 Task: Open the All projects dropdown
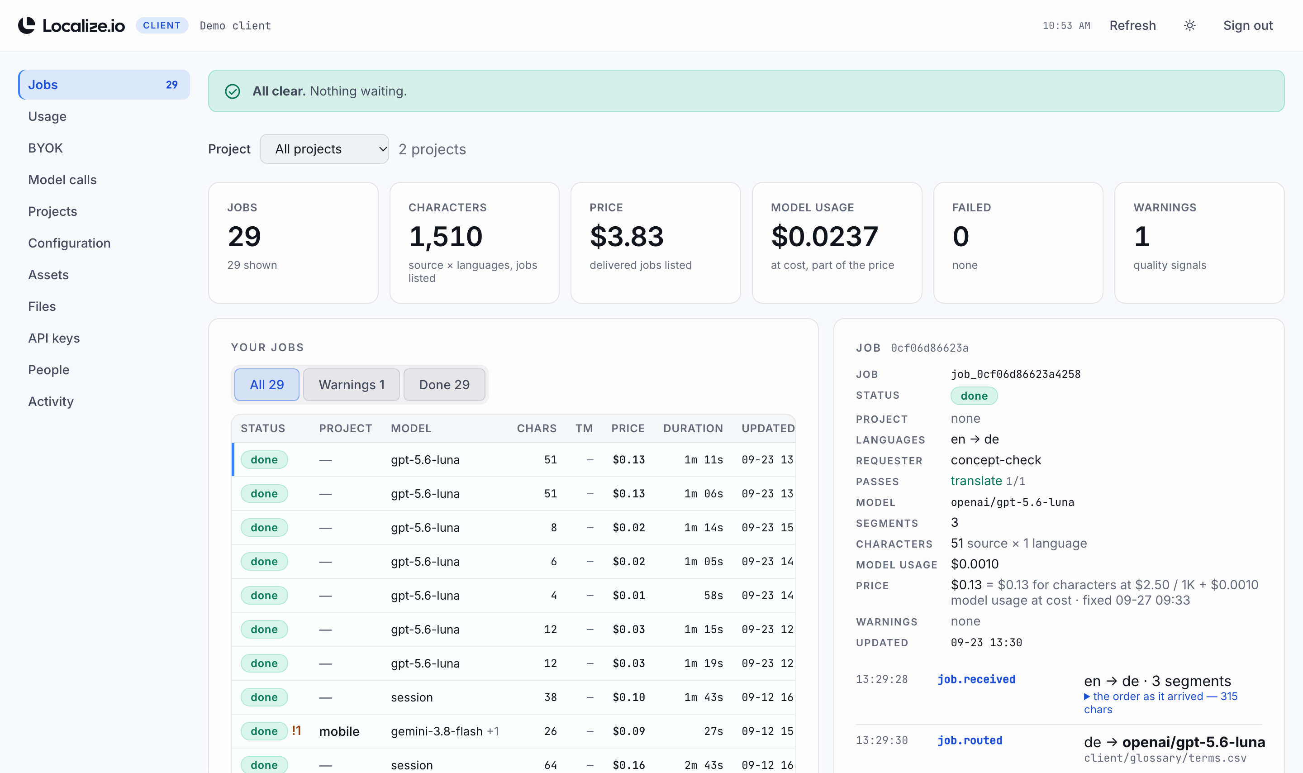[324, 149]
